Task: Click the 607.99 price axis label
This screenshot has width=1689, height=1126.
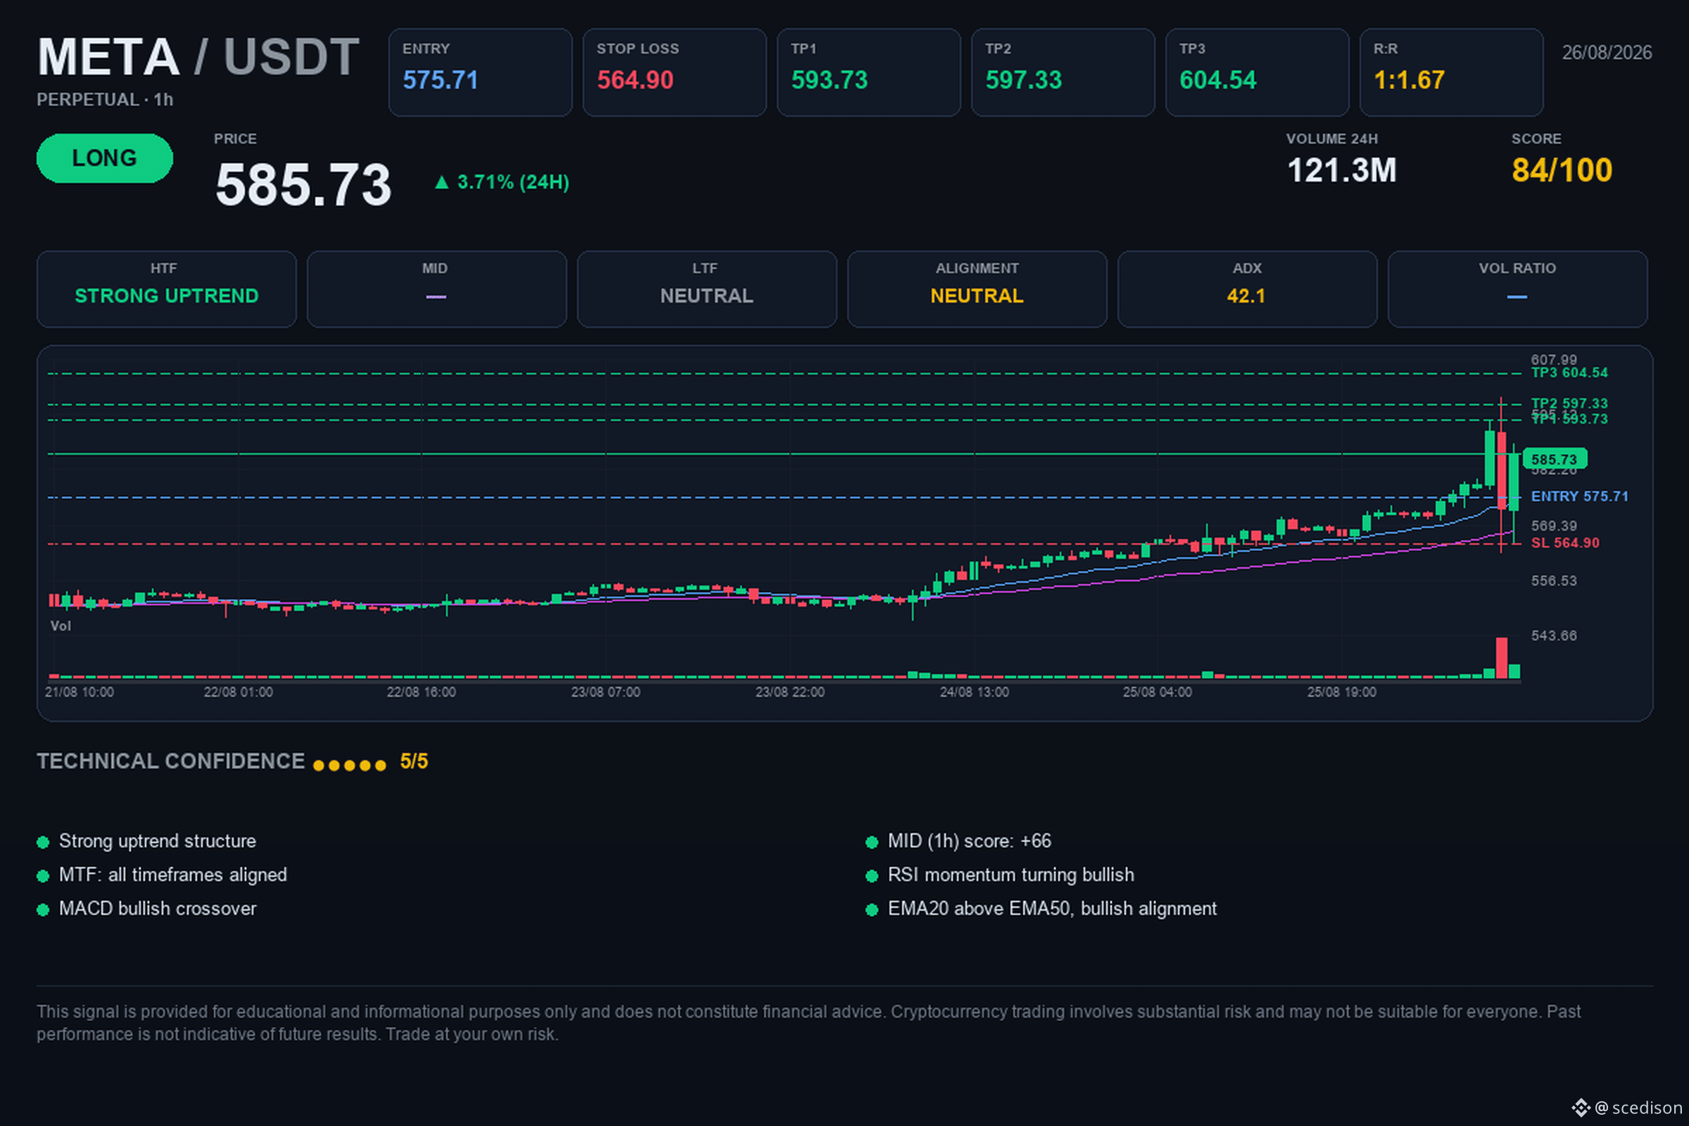Action: coord(1553,359)
